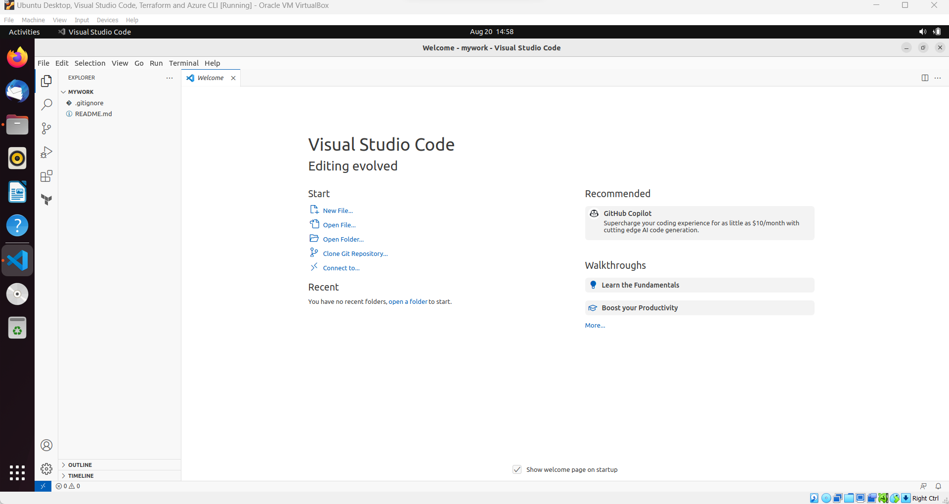
Task: Select the Welcome tab
Action: pos(210,78)
